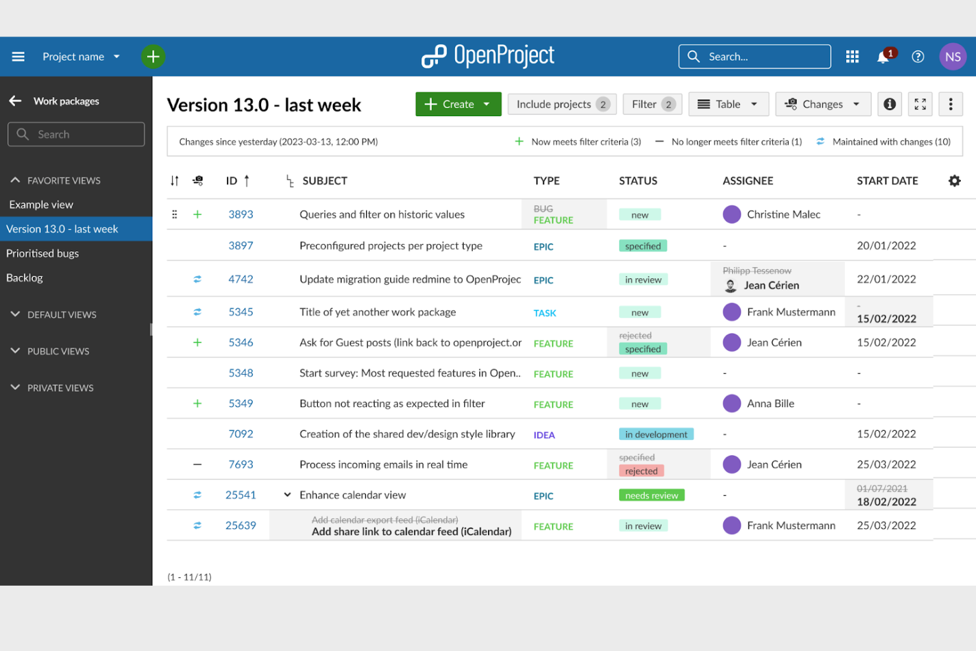This screenshot has height=651, width=976.
Task: Click the Assignee column header
Action: pyautogui.click(x=748, y=181)
